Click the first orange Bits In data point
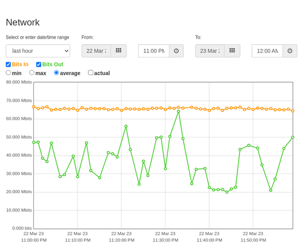The image size is (303, 244). tap(34, 107)
